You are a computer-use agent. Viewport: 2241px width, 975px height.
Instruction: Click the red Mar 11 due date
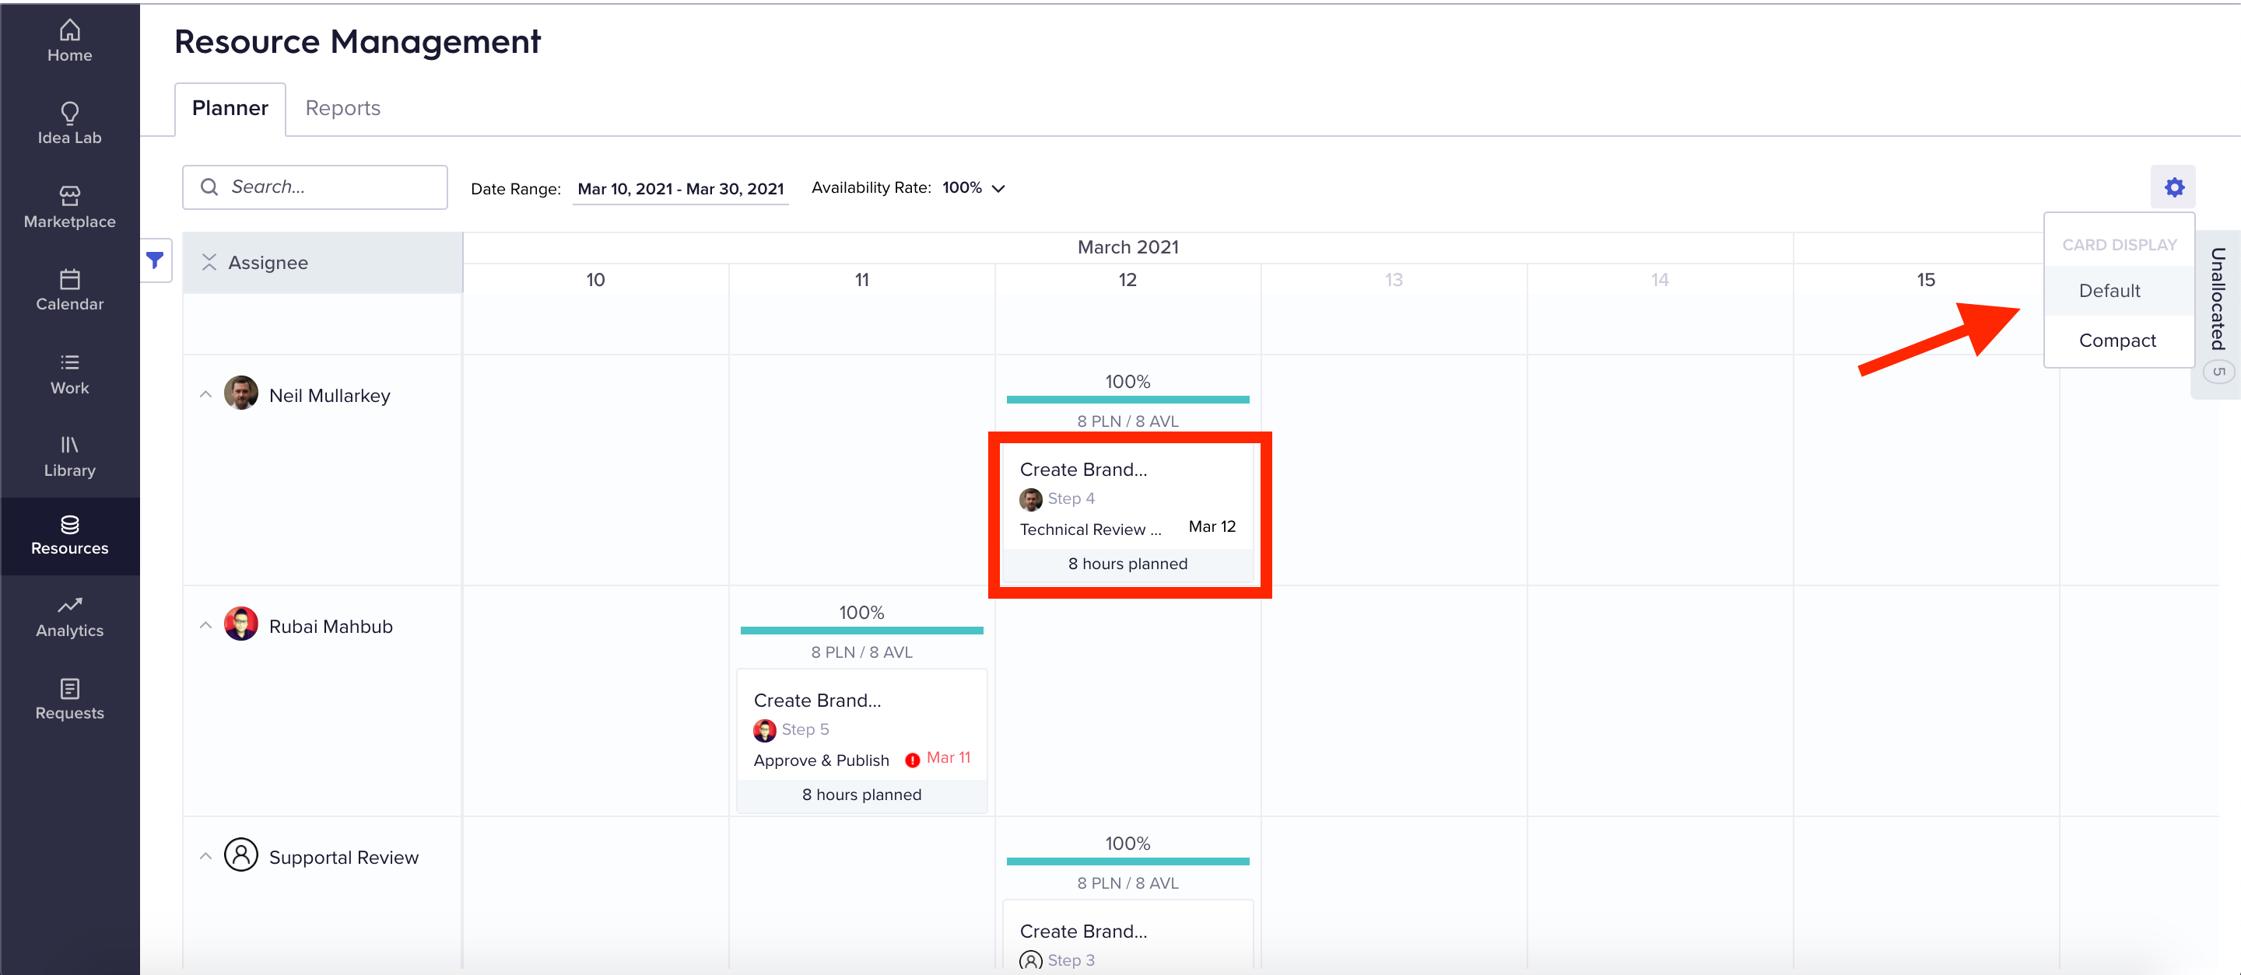click(x=949, y=758)
